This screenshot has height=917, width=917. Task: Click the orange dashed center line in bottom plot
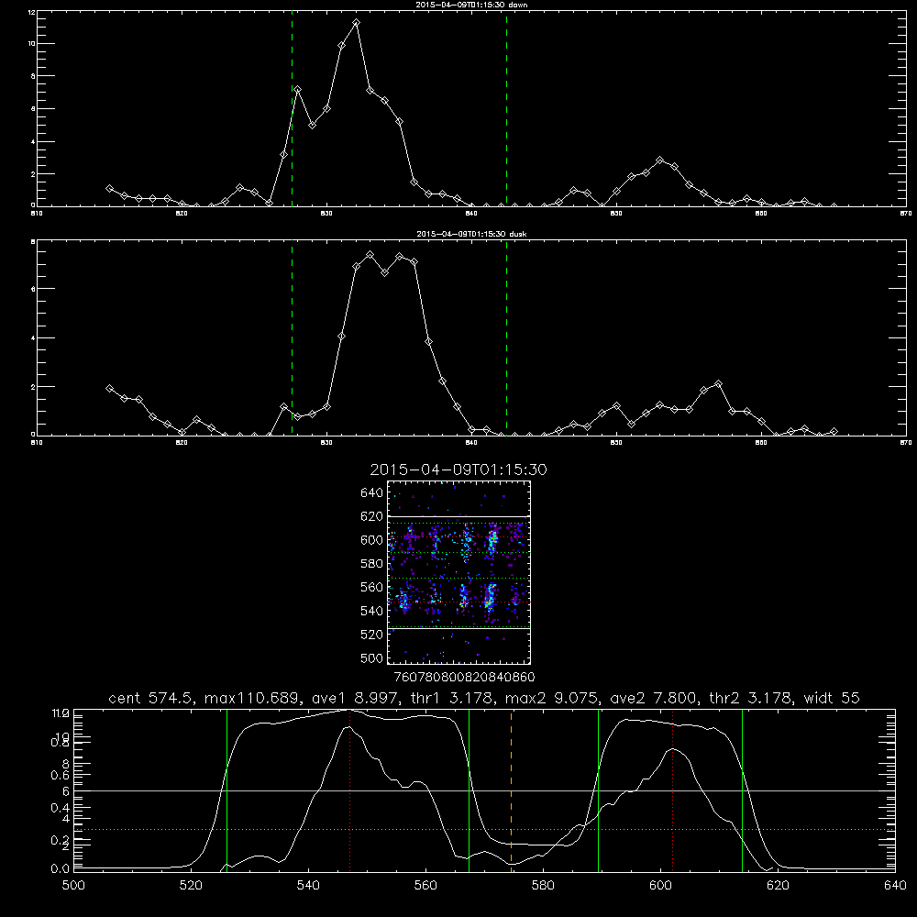click(511, 790)
